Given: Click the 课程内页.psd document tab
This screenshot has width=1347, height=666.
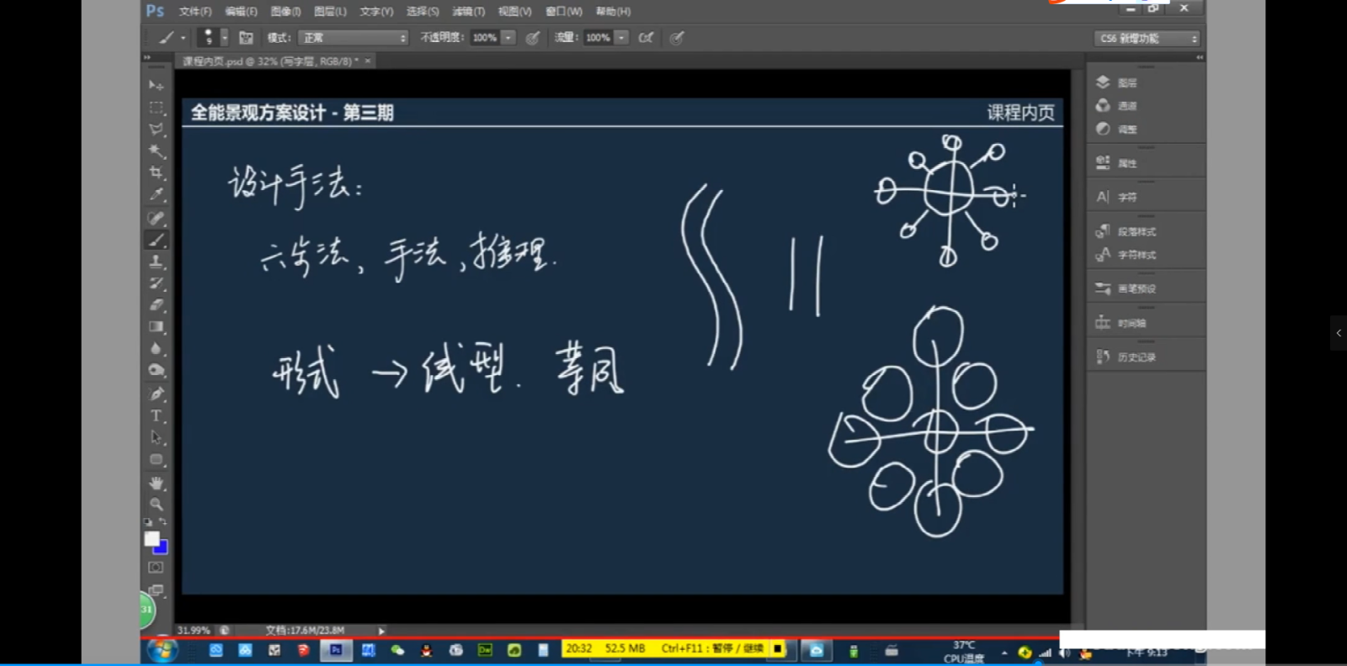Looking at the screenshot, I should point(269,61).
